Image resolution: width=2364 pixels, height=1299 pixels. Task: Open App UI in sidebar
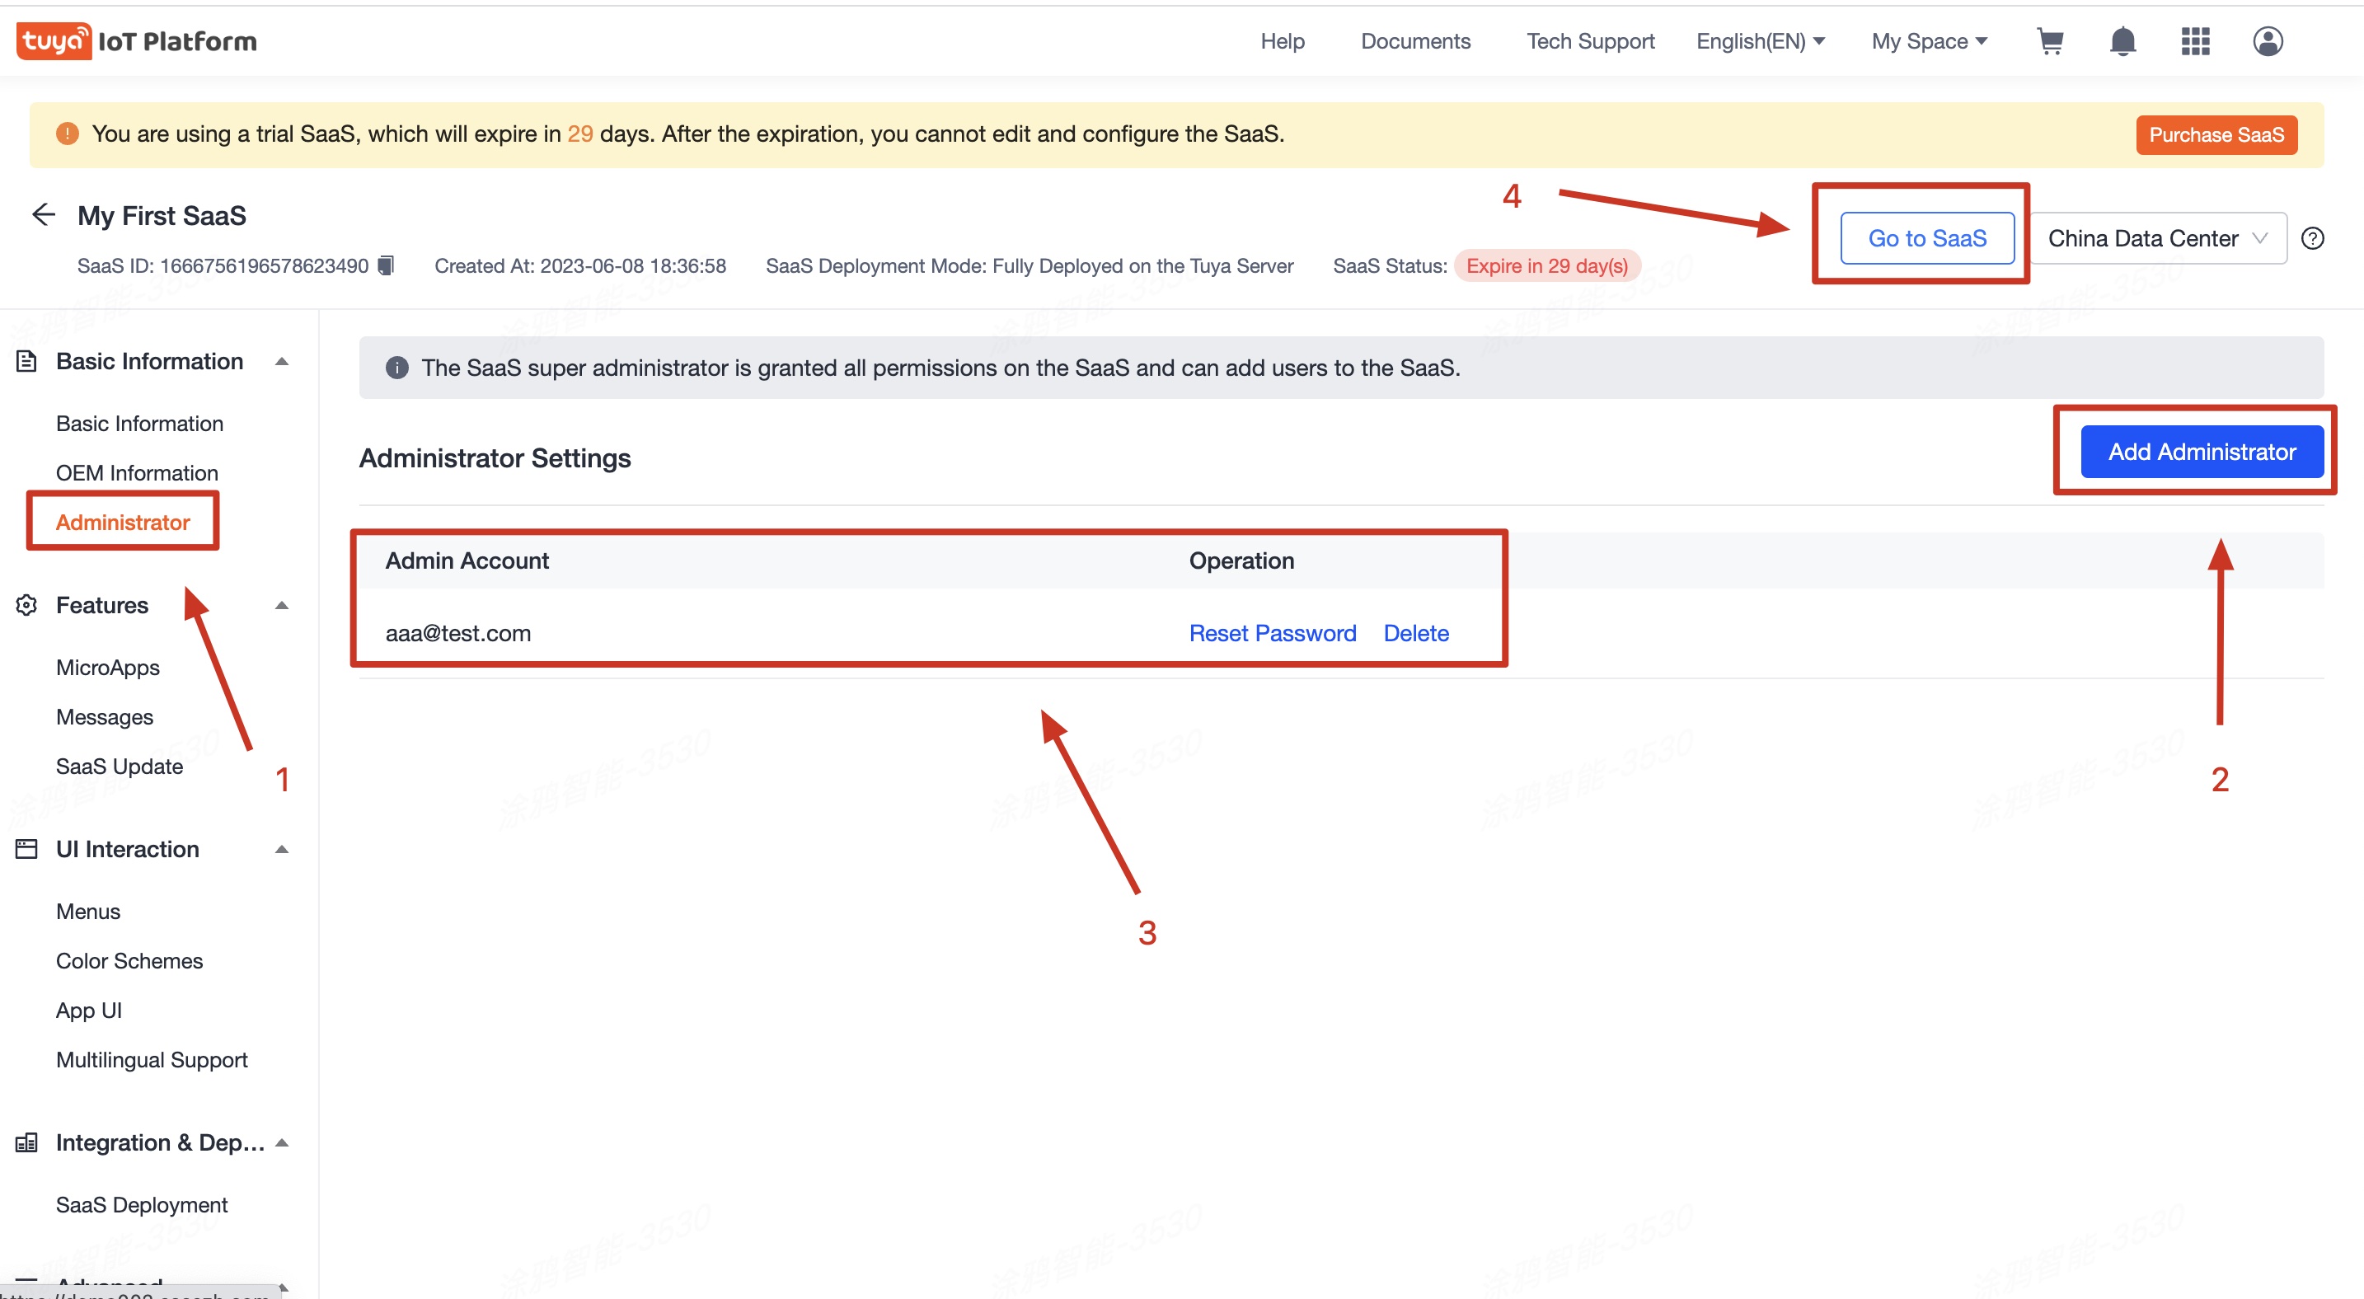click(89, 1011)
